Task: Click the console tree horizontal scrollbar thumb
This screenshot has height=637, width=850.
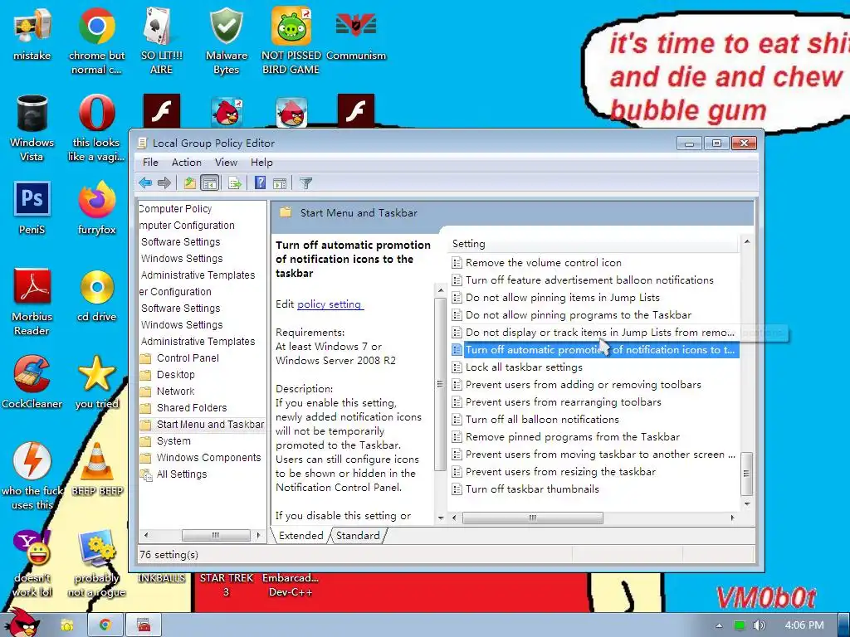Action: point(216,535)
